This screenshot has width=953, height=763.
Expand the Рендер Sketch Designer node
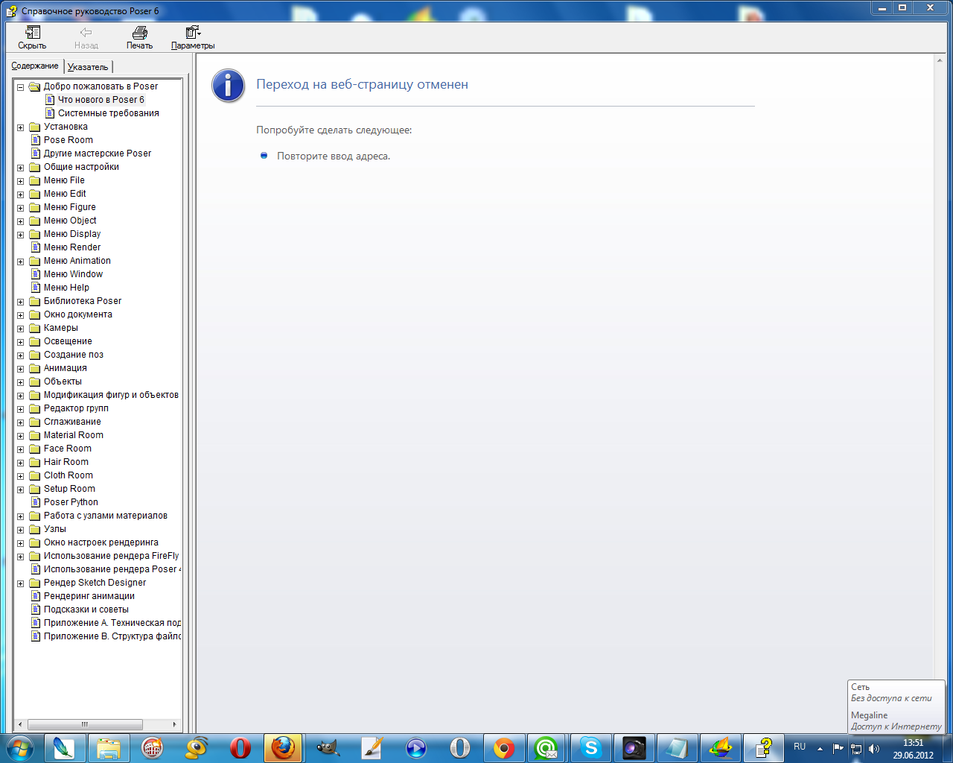(x=21, y=583)
